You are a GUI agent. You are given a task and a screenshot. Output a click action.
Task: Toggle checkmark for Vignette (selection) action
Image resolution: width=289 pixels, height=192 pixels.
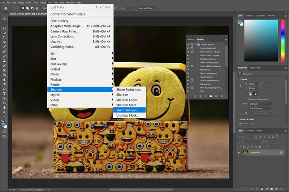click(x=188, y=48)
